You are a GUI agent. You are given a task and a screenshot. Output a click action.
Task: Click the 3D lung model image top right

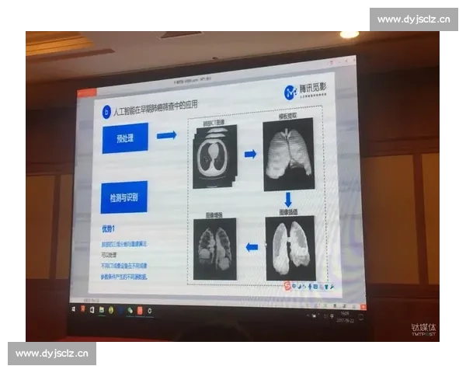(289, 155)
